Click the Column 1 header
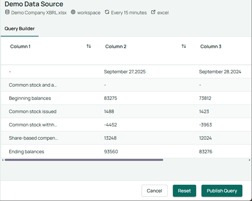The width and height of the screenshot is (252, 201). point(20,46)
